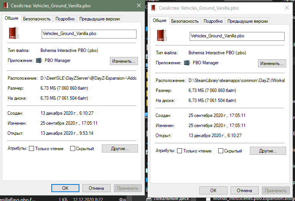
Task: Click the PBO file icon in the left window
Action: coord(14,33)
